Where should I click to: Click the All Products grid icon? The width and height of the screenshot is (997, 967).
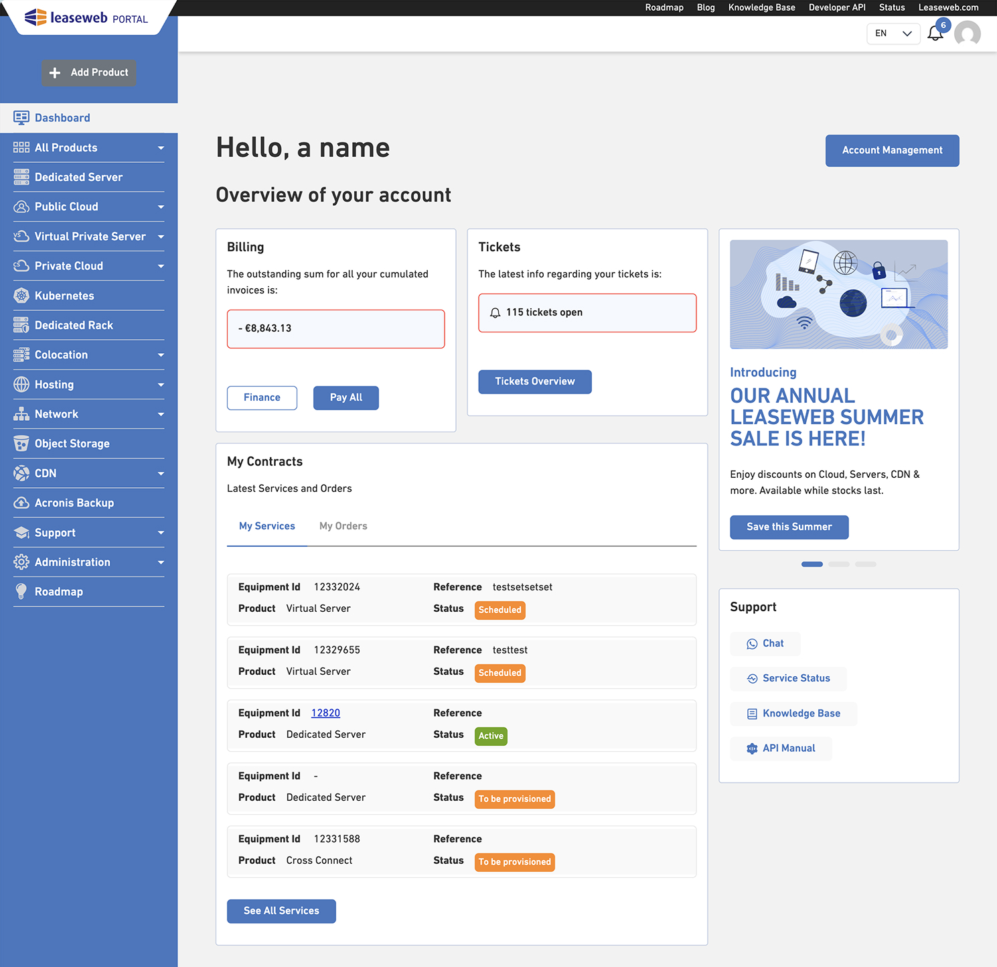[x=21, y=147]
